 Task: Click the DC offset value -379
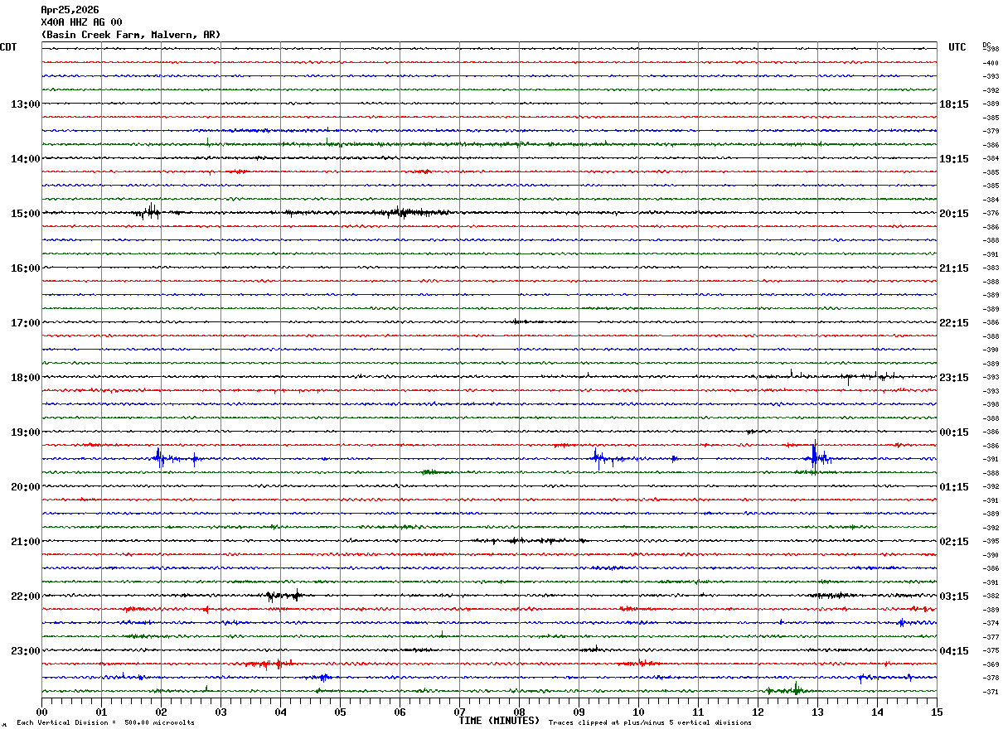coord(991,131)
